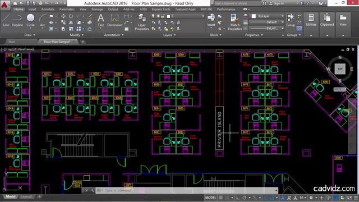Screen dimensions: 359x202
Task: Expand the Annotation panel
Action: (x=114, y=35)
